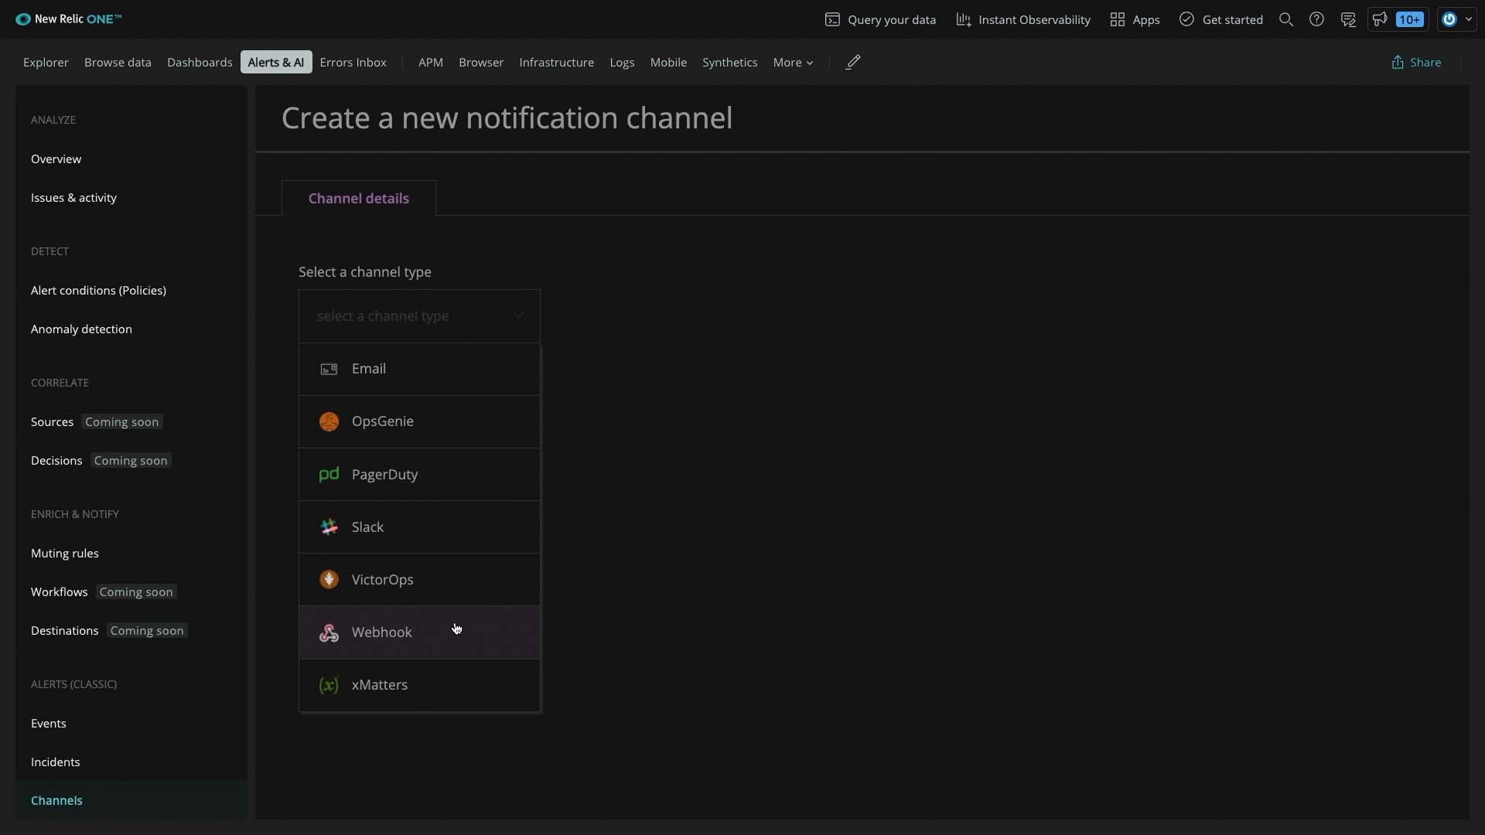Choose PagerDuty channel type
The width and height of the screenshot is (1485, 835).
click(x=419, y=474)
